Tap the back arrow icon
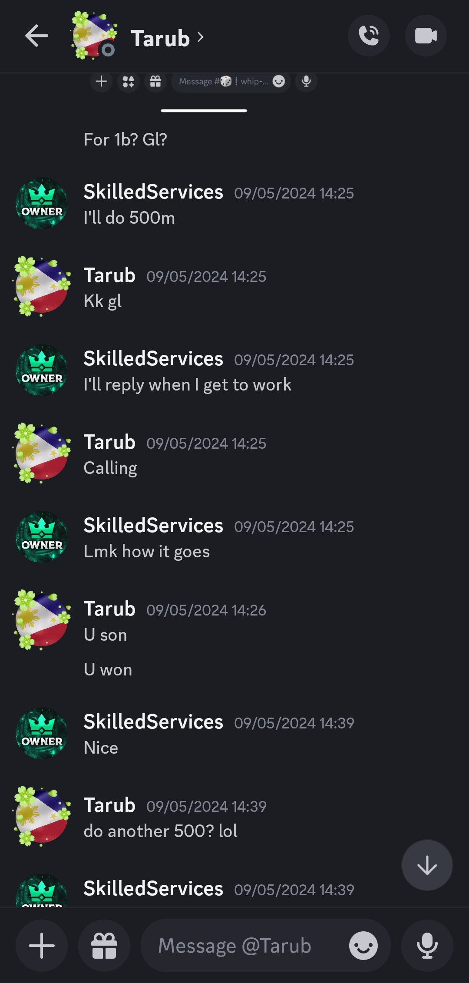 (36, 36)
